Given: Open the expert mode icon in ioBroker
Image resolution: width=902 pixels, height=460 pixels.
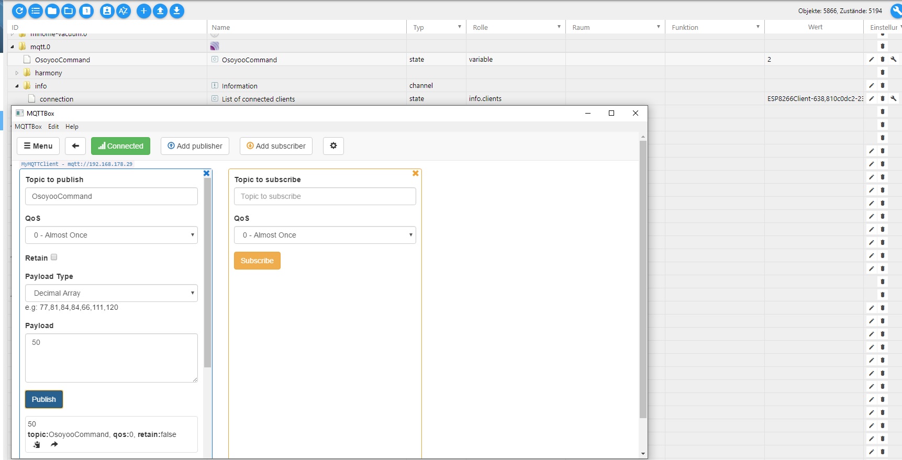Looking at the screenshot, I should coord(107,10).
